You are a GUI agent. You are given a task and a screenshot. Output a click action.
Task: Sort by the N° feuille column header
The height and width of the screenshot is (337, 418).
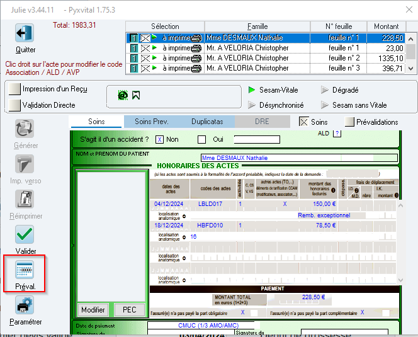click(x=339, y=26)
